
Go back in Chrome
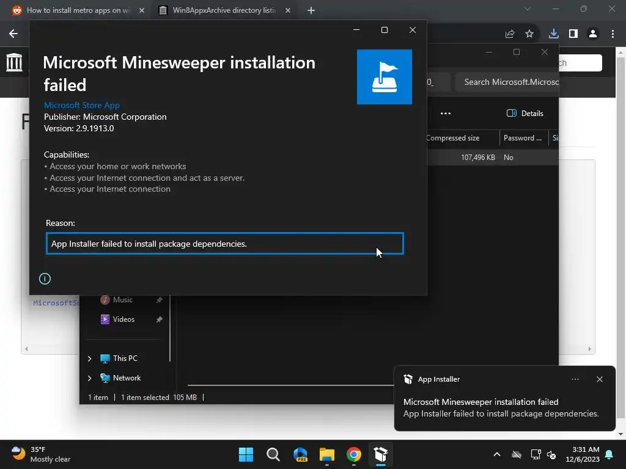coord(13,34)
